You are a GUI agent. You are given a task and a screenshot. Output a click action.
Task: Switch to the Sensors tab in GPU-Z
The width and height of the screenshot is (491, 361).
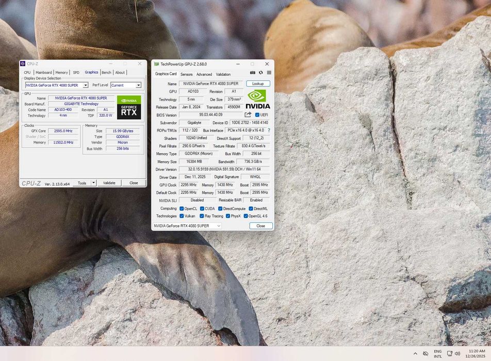pos(186,74)
